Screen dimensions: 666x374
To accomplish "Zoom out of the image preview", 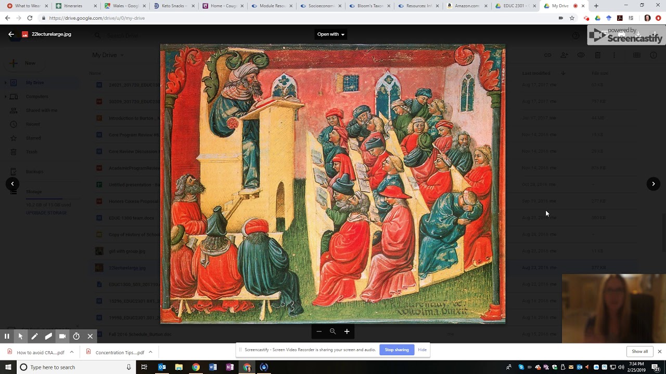I will coord(319,331).
